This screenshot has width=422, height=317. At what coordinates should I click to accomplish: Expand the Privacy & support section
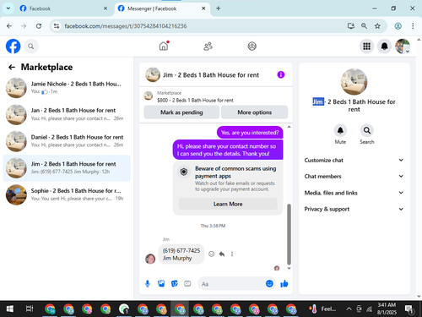(354, 209)
